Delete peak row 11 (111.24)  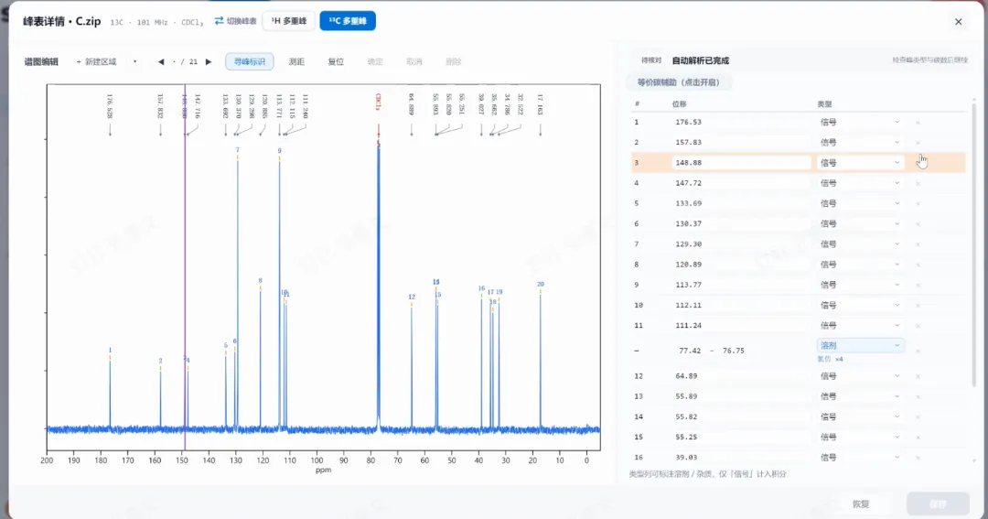[918, 325]
